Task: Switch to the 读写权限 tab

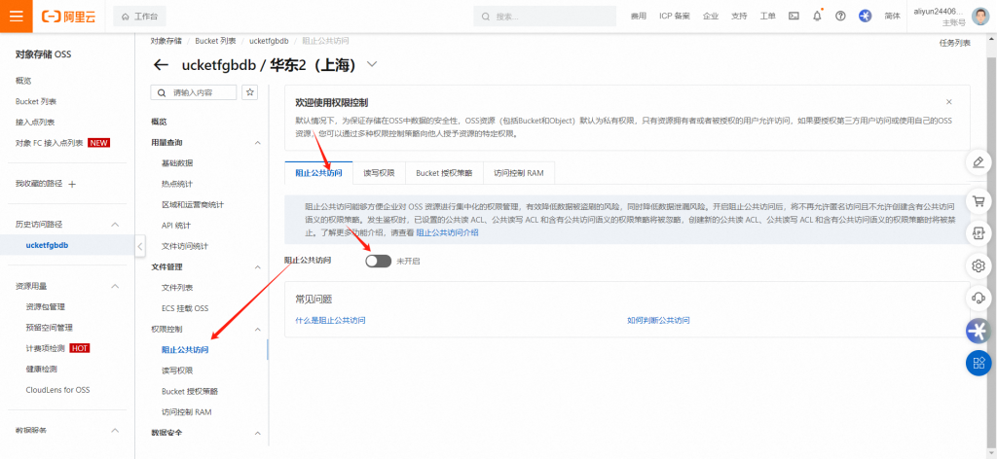Action: point(379,173)
